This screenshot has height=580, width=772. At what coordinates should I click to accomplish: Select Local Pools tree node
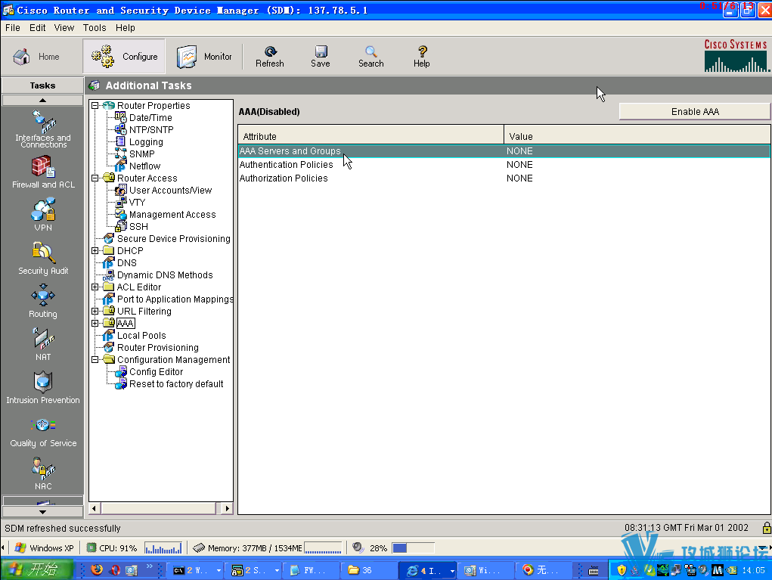(x=141, y=336)
